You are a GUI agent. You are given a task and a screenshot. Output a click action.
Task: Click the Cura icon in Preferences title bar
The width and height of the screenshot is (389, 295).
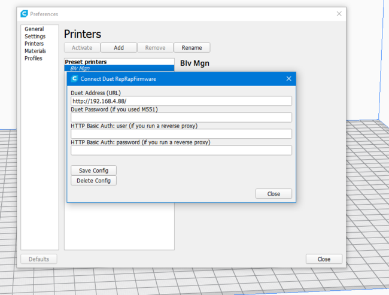pos(24,14)
